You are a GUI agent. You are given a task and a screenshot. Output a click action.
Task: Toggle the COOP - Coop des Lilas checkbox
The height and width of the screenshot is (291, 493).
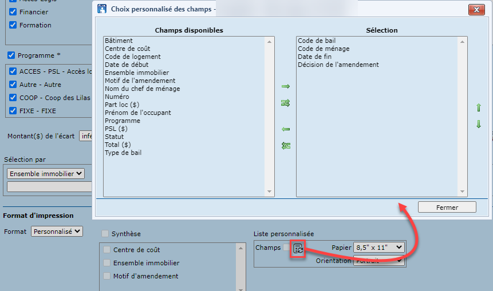(x=13, y=98)
